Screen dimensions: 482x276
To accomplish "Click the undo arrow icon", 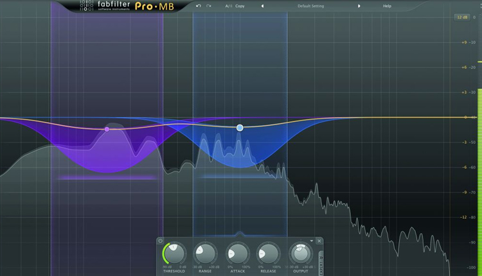I will click(199, 6).
